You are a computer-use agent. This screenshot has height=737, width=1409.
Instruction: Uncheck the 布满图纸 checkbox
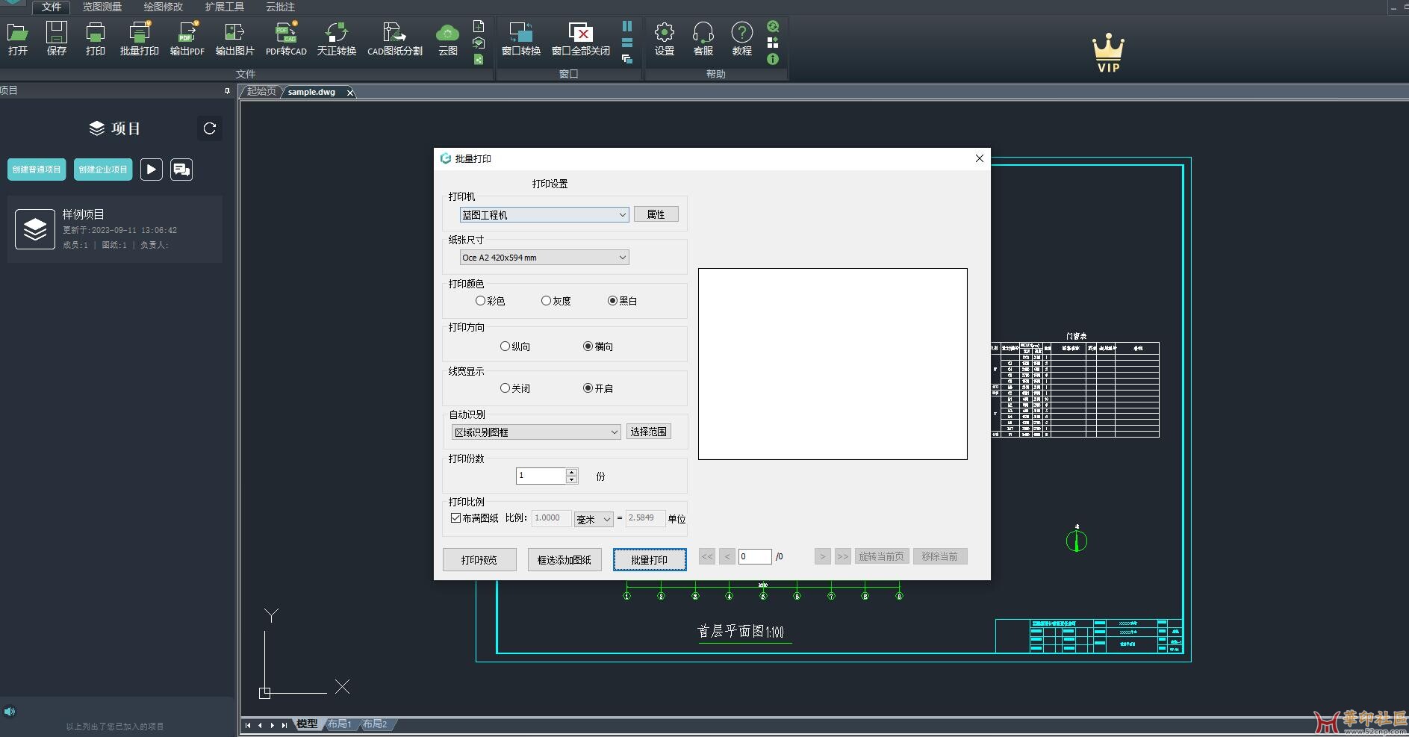[x=456, y=517]
